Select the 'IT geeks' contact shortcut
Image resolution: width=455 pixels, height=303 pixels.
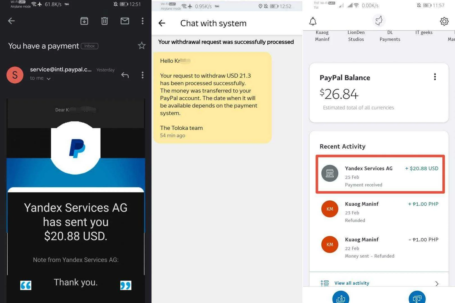point(424,33)
